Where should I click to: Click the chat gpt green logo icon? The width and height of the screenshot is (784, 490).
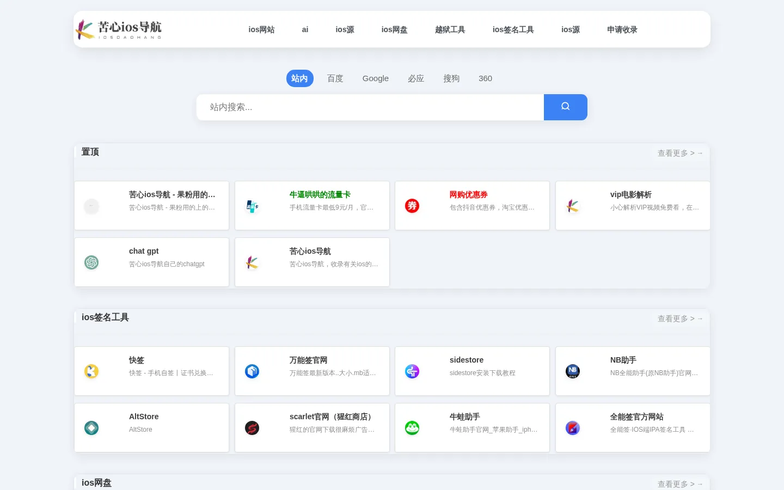[x=91, y=262]
